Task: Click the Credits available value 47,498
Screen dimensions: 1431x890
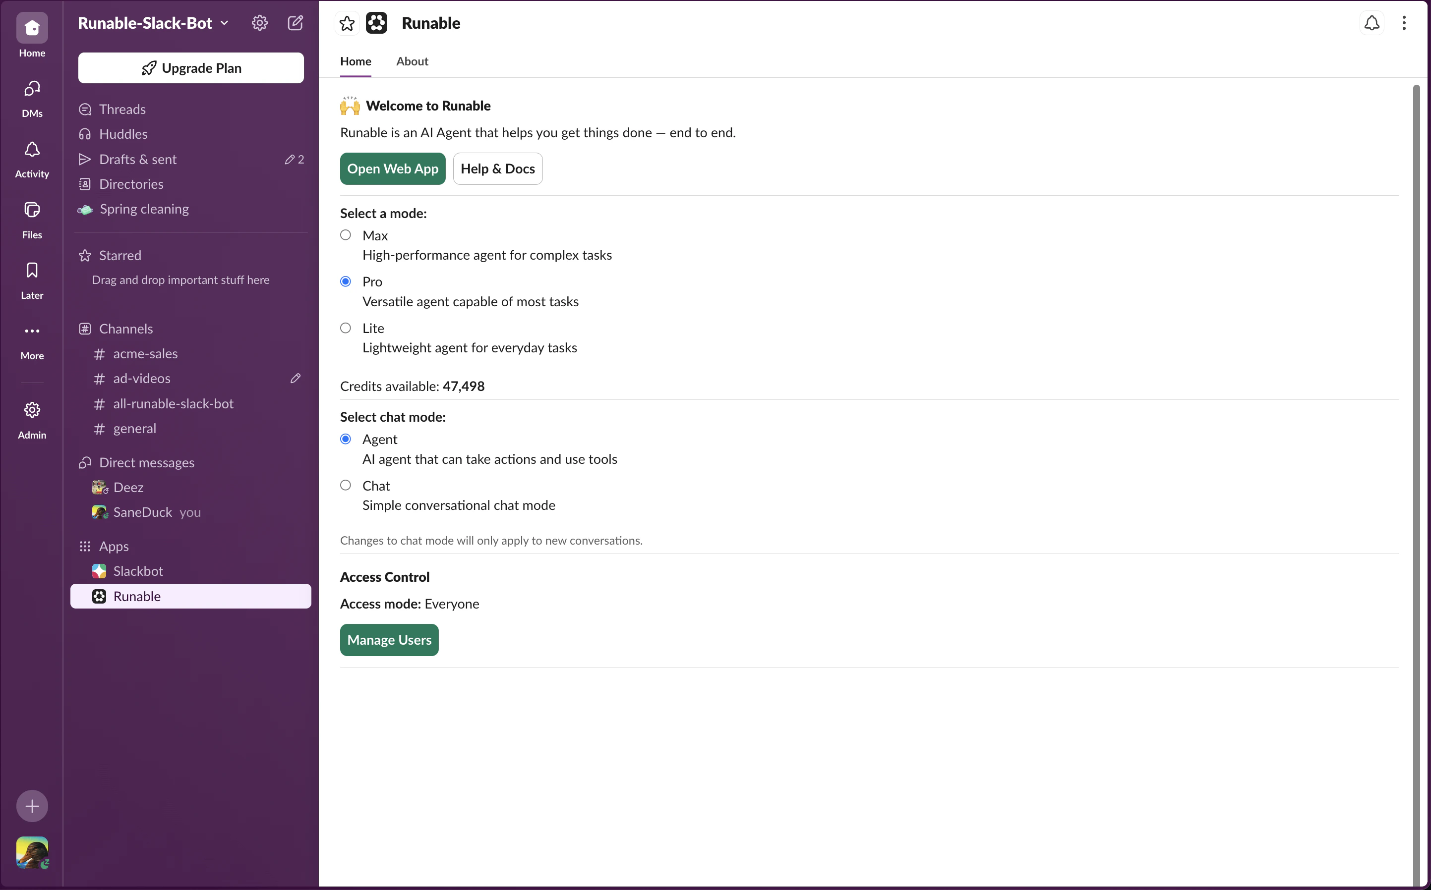Action: tap(464, 386)
